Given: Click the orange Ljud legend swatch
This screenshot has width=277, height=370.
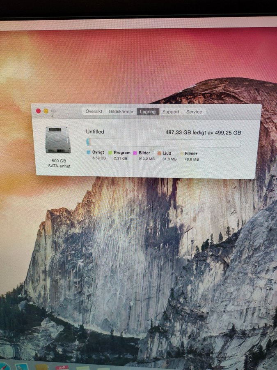Looking at the screenshot, I should pos(159,153).
